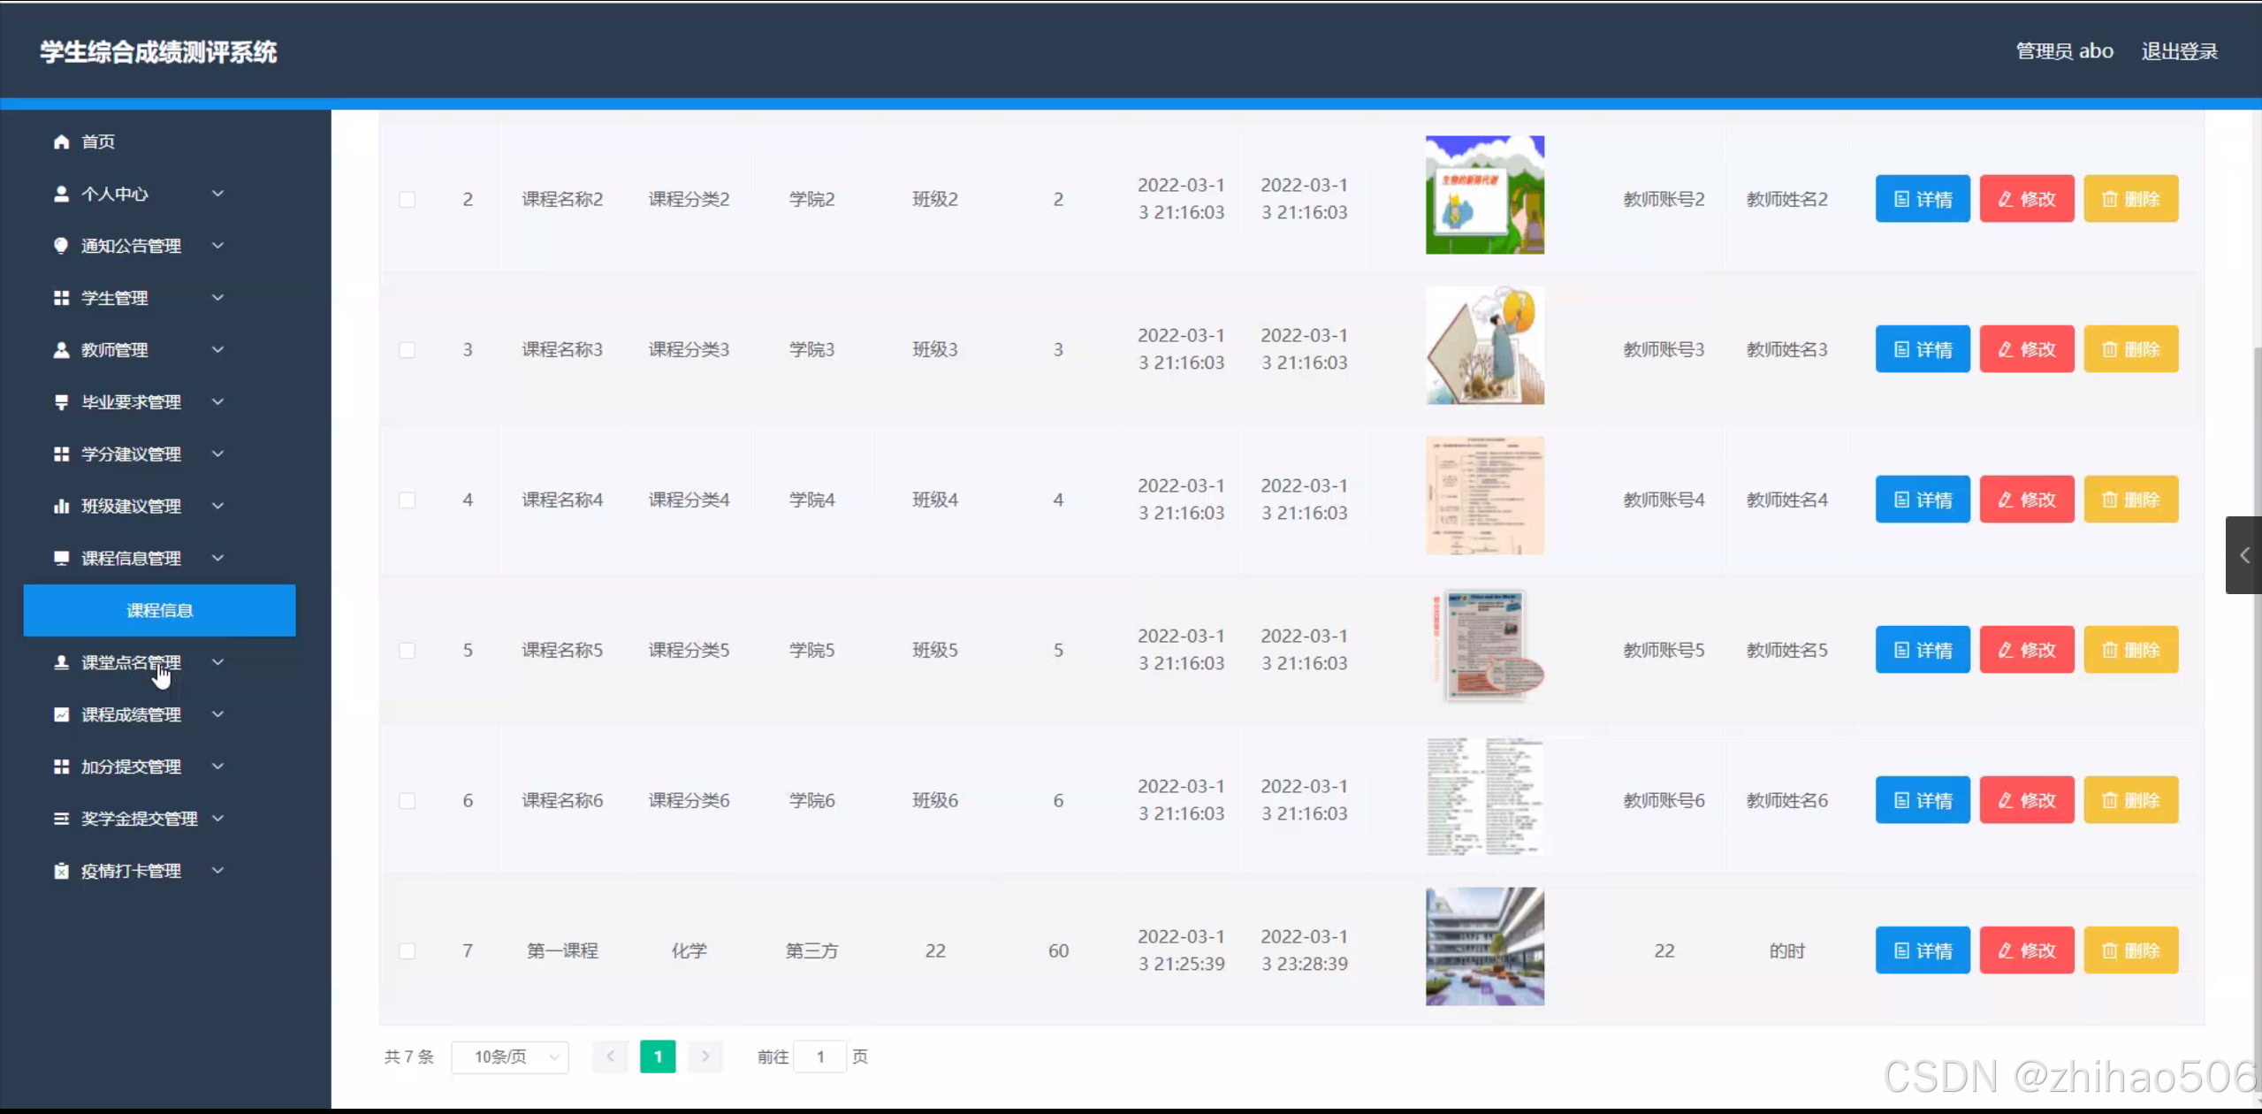
Task: Select the checkbox for row 5
Action: [407, 651]
